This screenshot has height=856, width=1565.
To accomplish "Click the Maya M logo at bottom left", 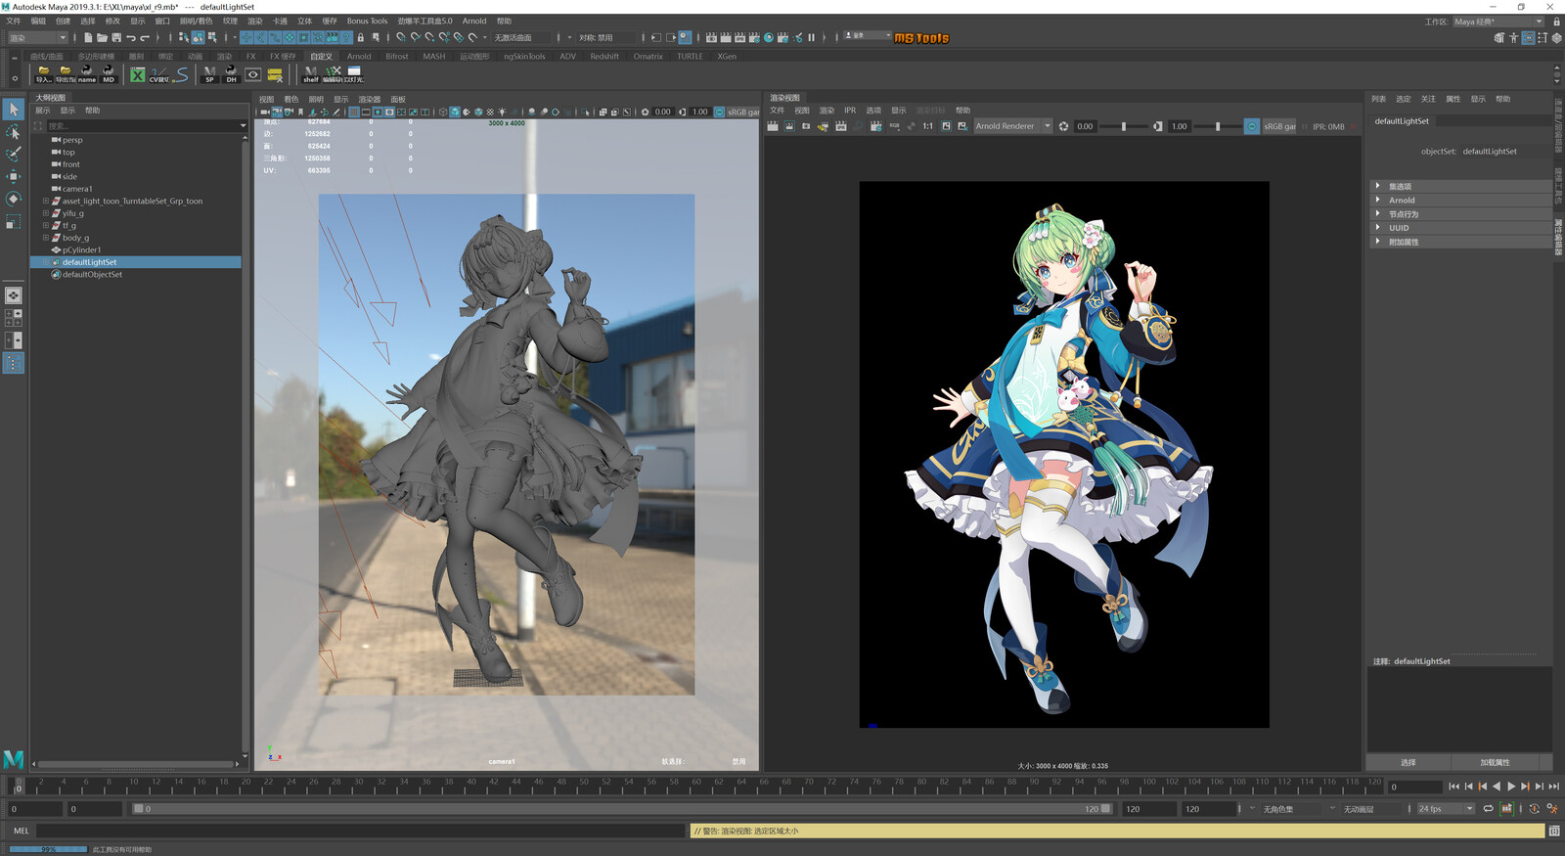I will point(13,759).
